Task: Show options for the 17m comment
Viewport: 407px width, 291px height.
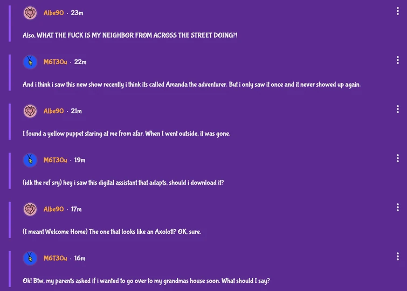Action: [x=398, y=207]
